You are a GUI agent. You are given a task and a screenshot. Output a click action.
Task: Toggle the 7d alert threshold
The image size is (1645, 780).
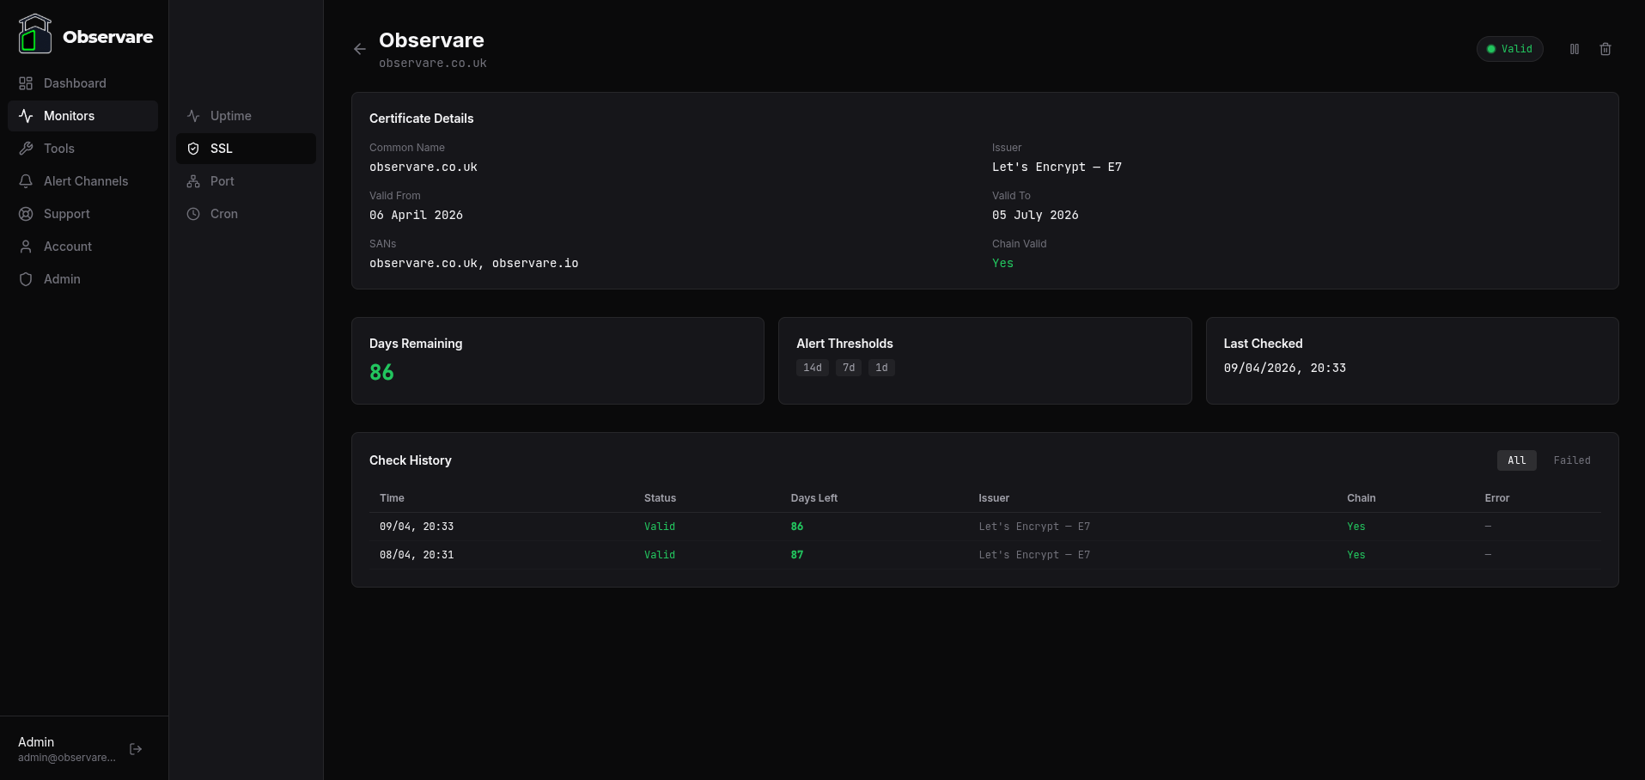tap(848, 368)
